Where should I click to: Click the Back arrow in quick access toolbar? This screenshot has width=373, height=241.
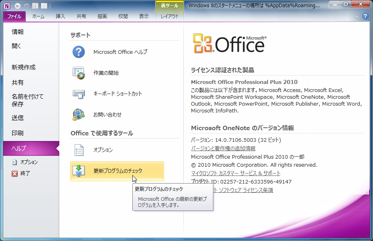[18, 6]
